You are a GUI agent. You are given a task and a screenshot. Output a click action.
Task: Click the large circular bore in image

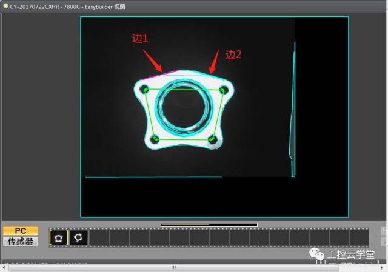point(184,107)
